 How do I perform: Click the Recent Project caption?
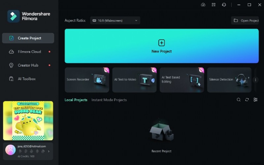pos(161,151)
